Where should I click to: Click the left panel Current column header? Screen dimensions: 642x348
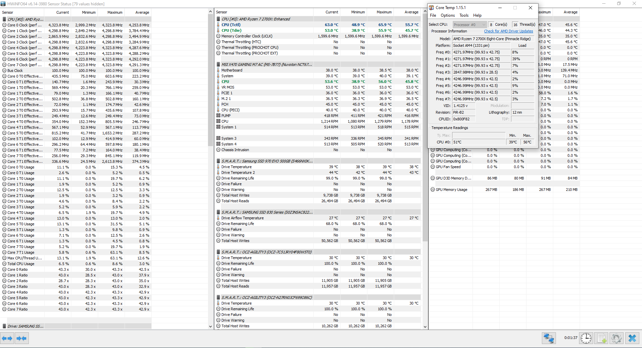point(57,12)
